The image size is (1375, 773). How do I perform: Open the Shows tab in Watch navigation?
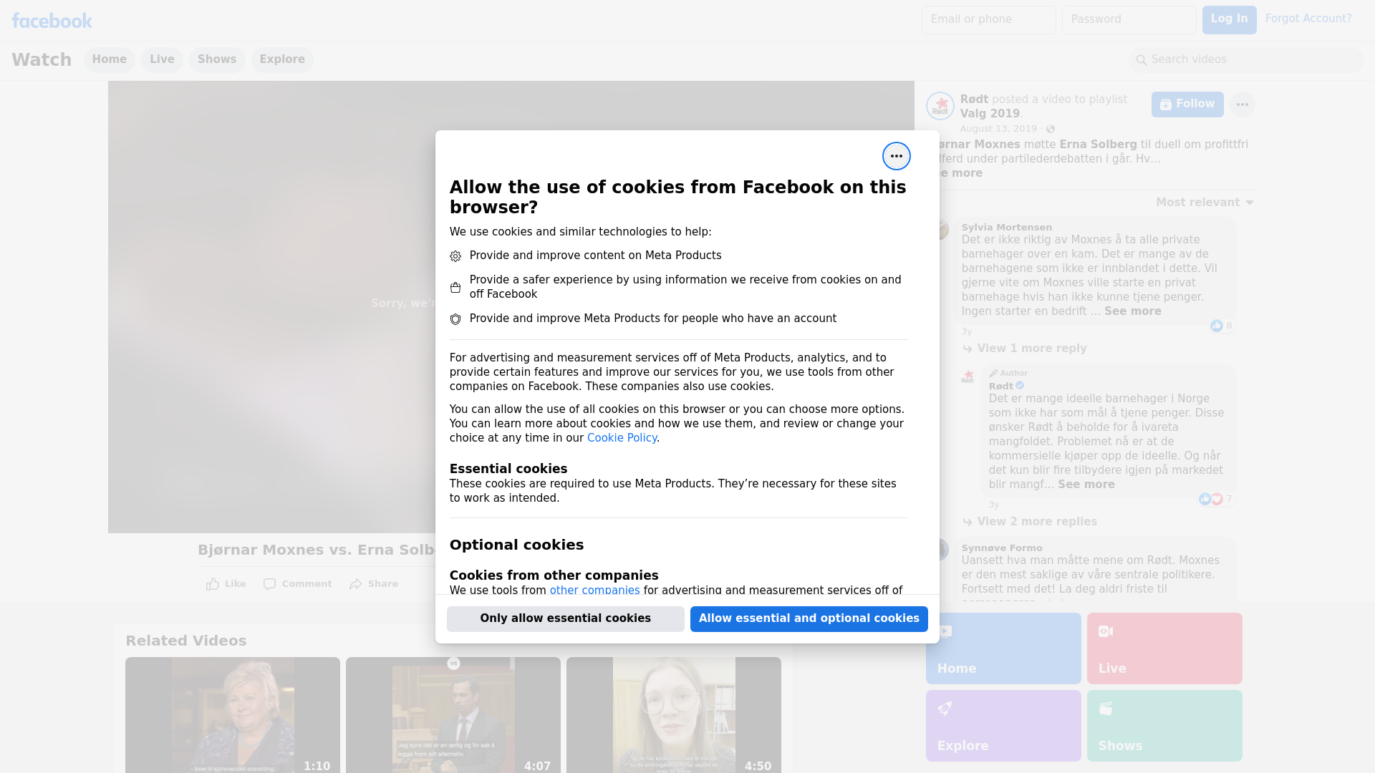coord(217,59)
